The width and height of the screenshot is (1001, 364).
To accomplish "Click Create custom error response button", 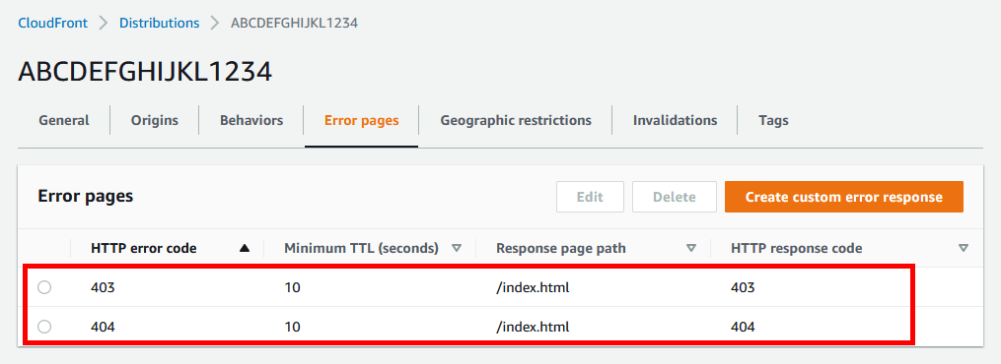I will point(844,198).
